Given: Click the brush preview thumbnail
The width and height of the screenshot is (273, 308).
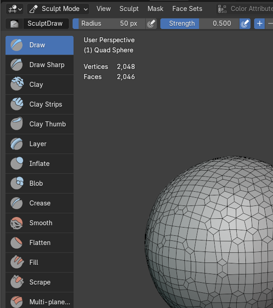Looking at the screenshot, I should tap(14, 24).
